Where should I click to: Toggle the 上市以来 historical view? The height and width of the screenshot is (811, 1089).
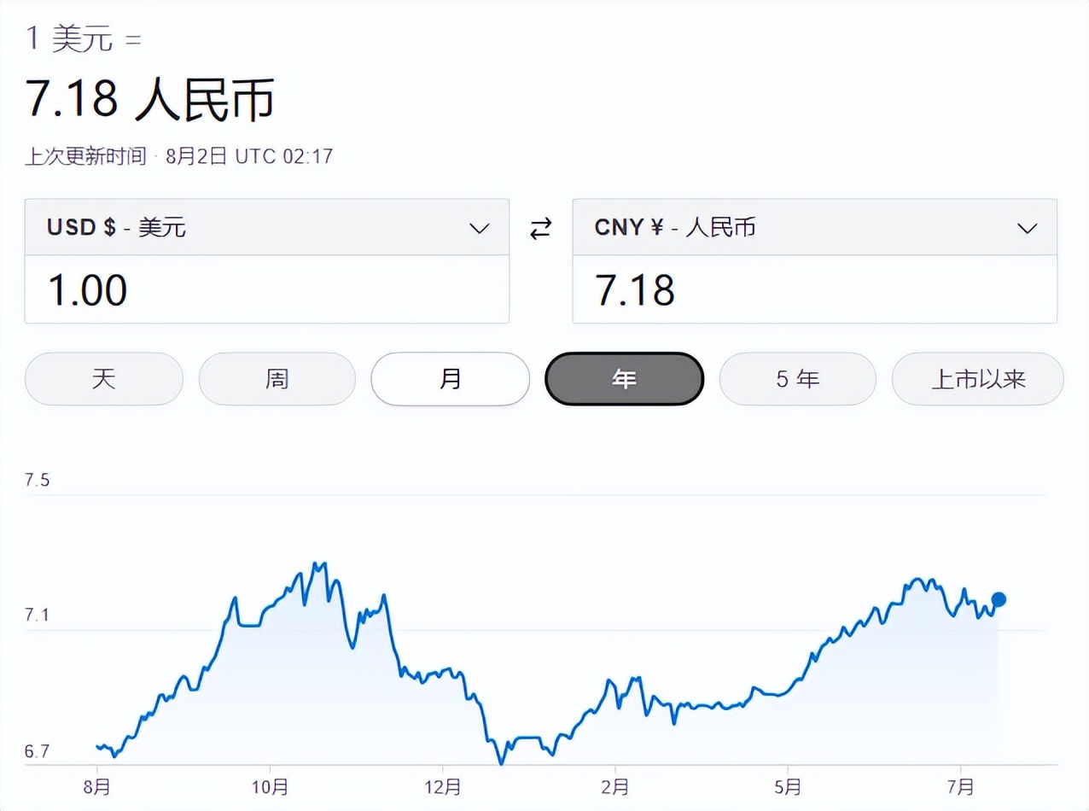(x=977, y=379)
